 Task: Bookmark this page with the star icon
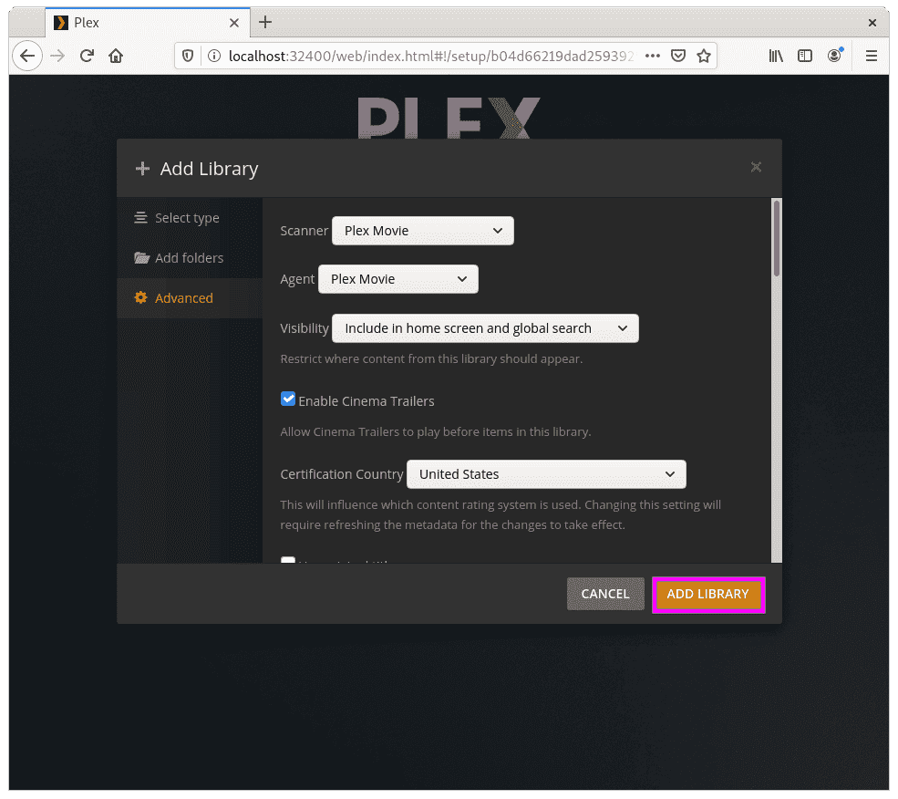tap(703, 56)
